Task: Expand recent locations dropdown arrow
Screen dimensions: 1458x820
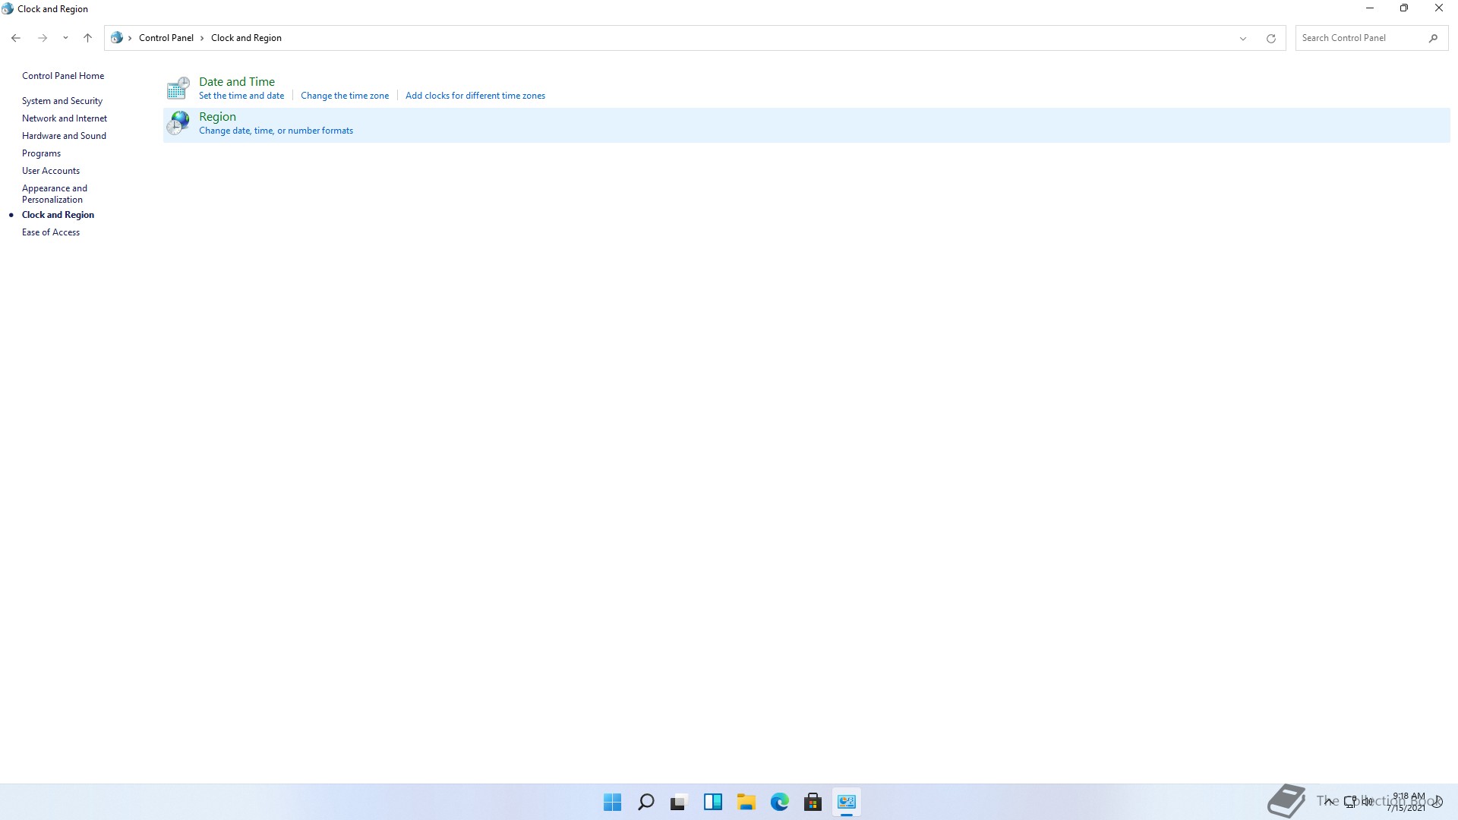Action: 65,38
